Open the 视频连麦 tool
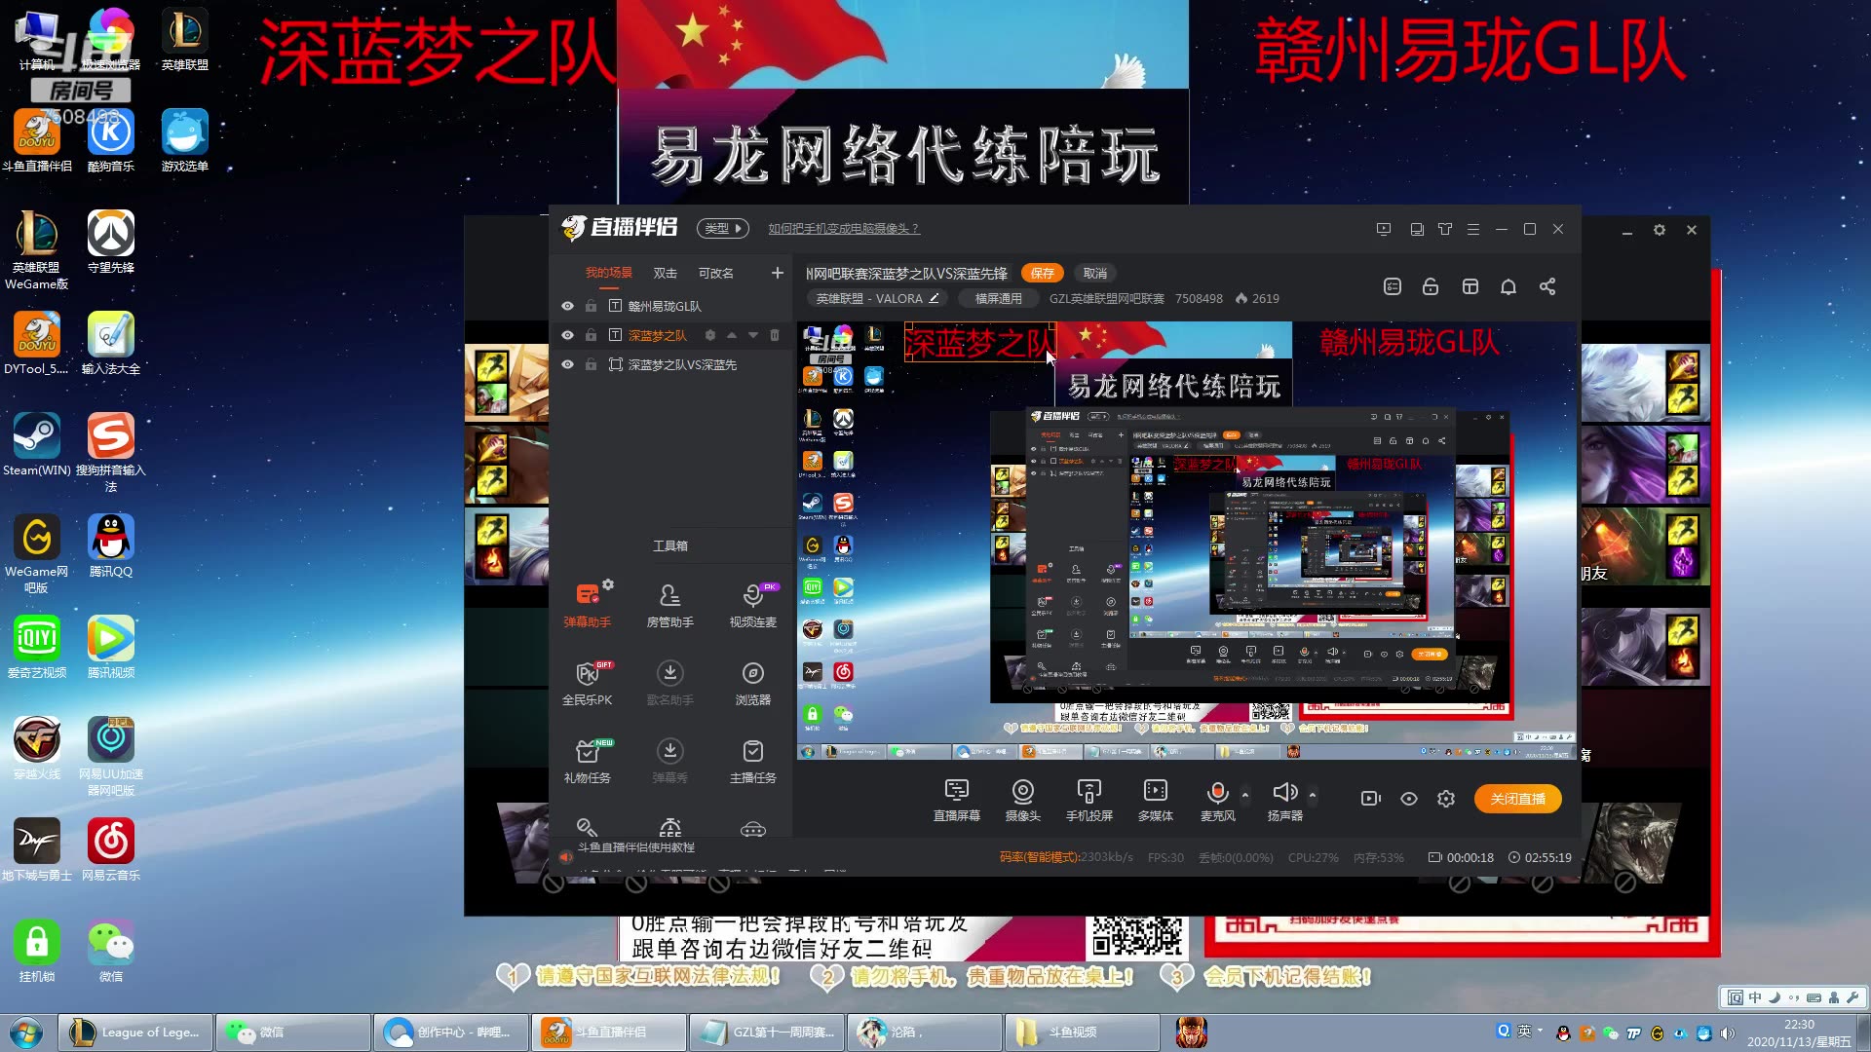Viewport: 1871px width, 1052px height. click(x=752, y=604)
